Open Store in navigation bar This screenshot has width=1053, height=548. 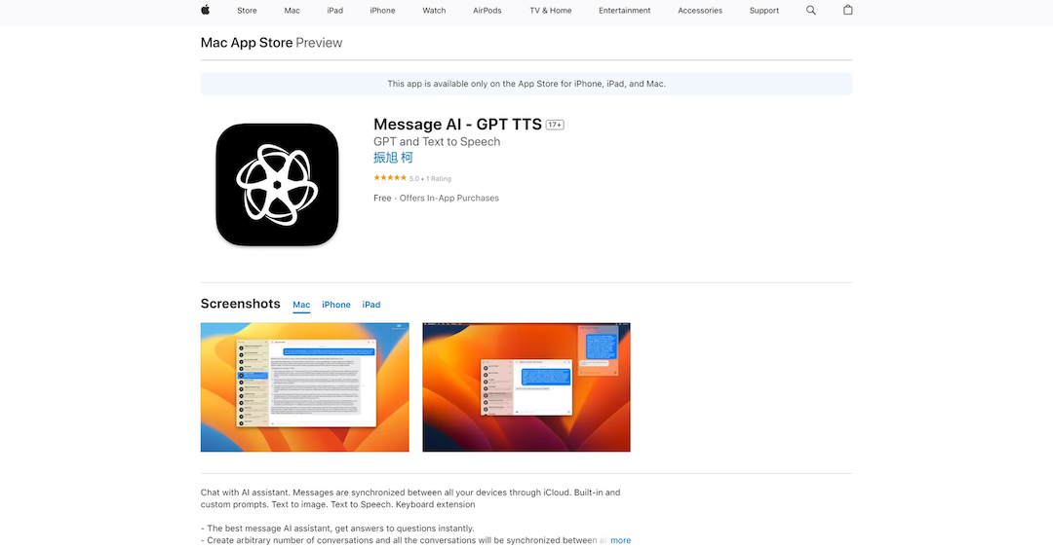(247, 11)
